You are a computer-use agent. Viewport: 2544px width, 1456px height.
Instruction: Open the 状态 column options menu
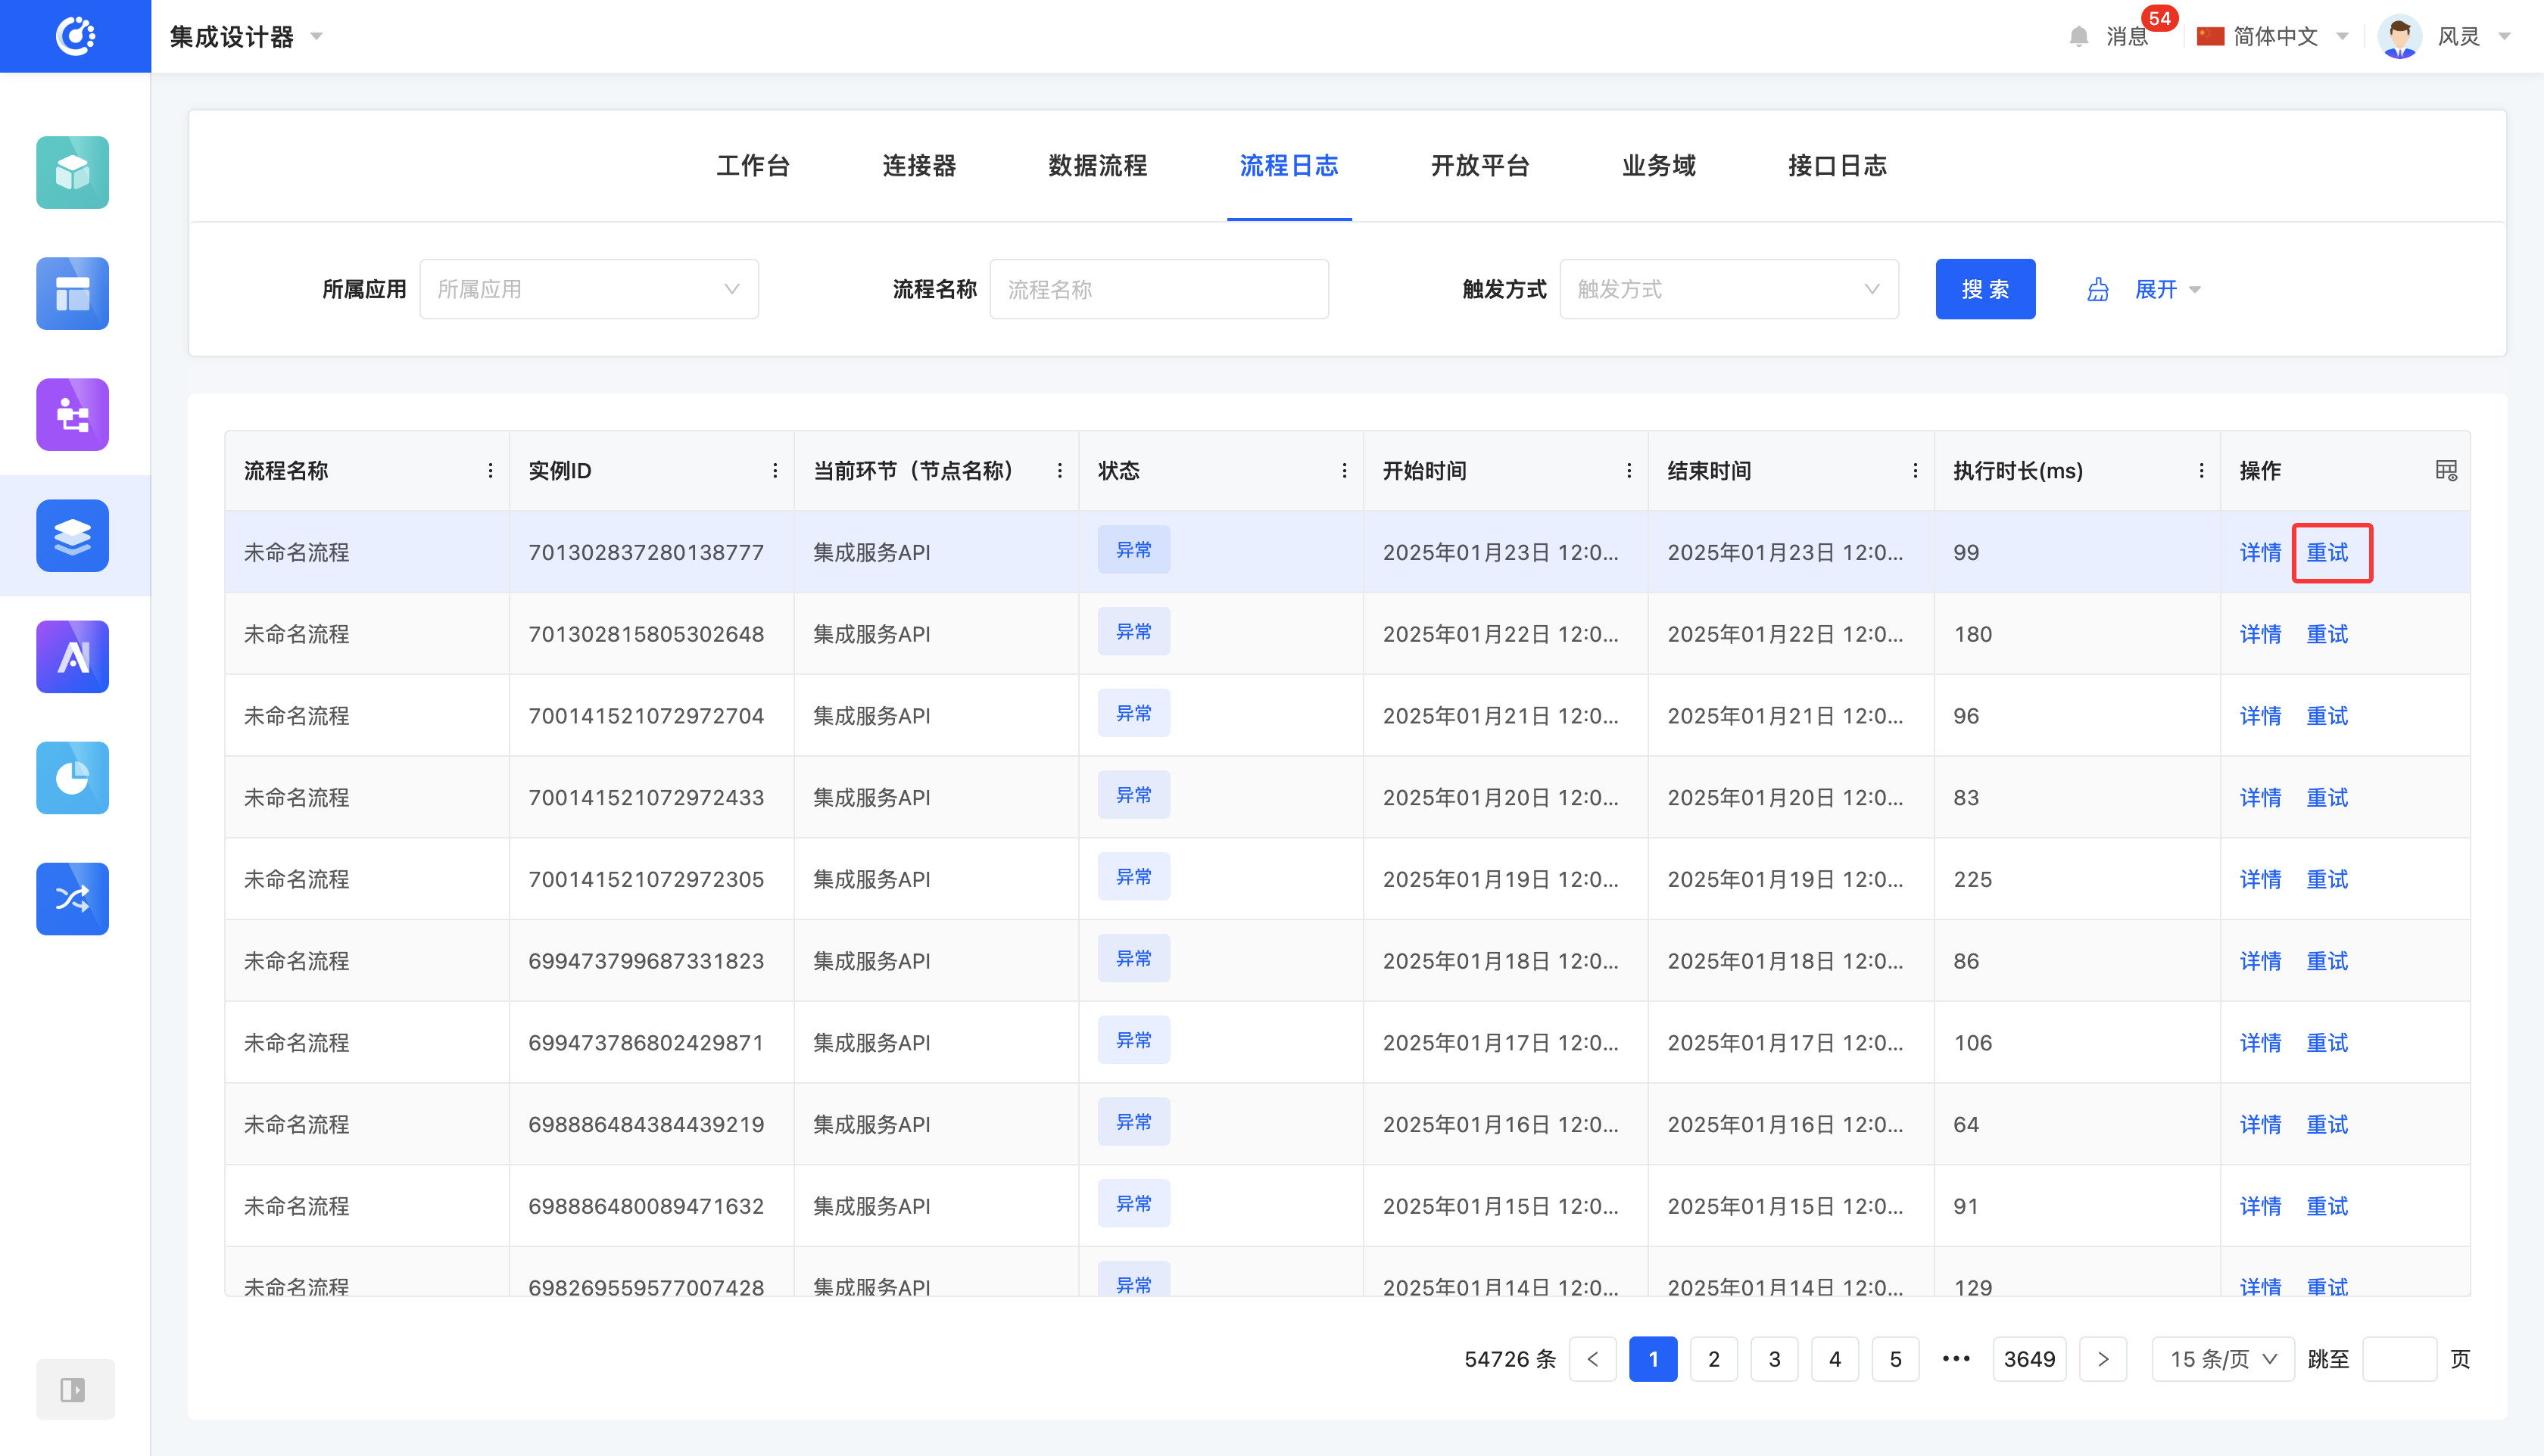(1343, 470)
